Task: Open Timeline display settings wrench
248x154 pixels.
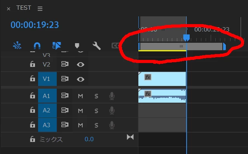Action: point(96,46)
